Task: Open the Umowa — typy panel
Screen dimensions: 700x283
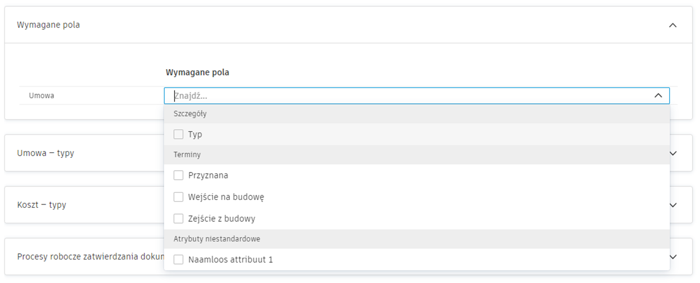Action: pos(46,153)
